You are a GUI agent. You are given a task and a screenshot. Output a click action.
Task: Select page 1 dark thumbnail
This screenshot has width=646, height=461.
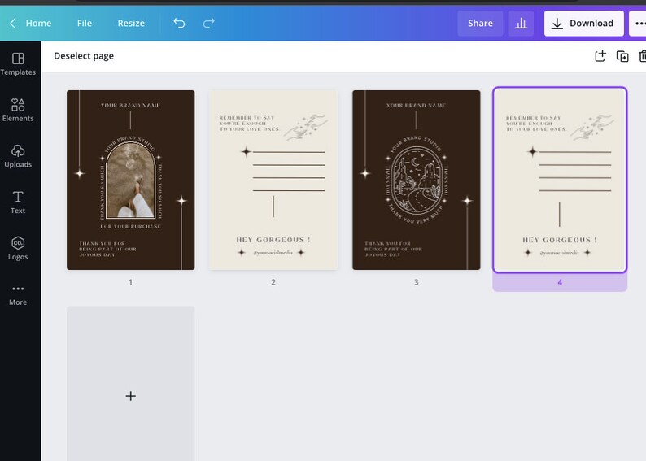(131, 180)
